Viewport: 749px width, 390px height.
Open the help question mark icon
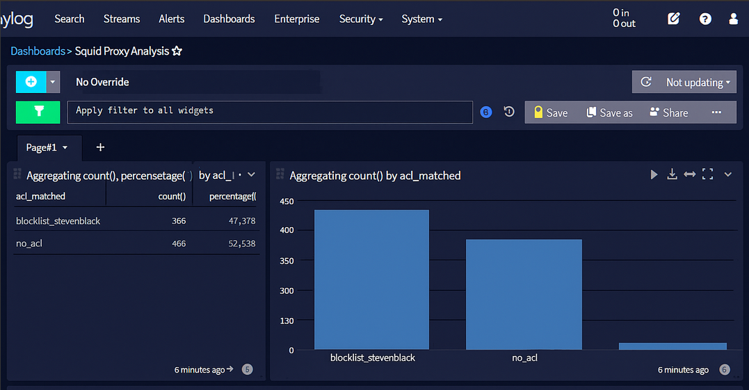tap(705, 19)
